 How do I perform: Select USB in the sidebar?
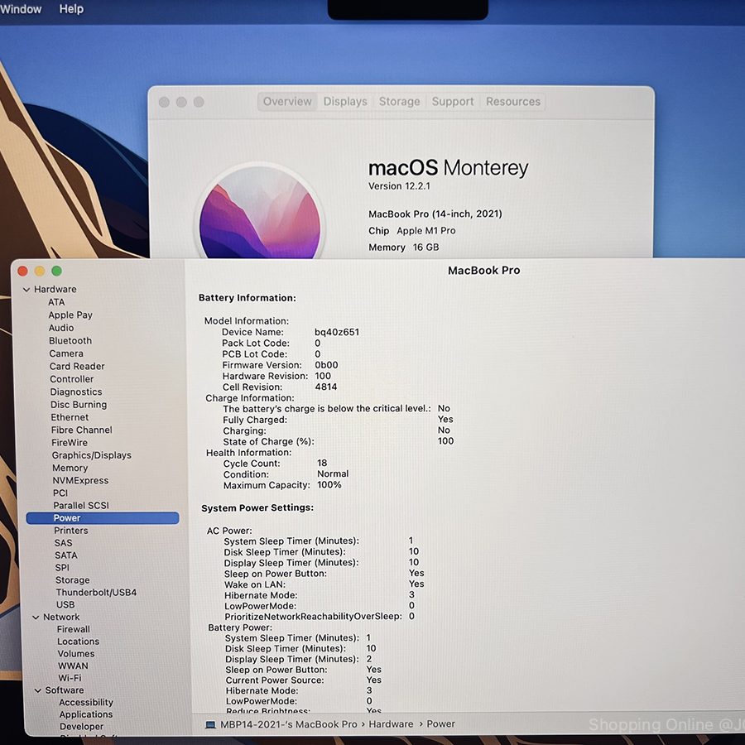click(x=65, y=605)
